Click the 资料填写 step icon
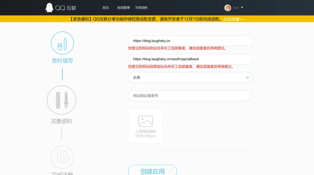314x175 pixels. [62, 43]
